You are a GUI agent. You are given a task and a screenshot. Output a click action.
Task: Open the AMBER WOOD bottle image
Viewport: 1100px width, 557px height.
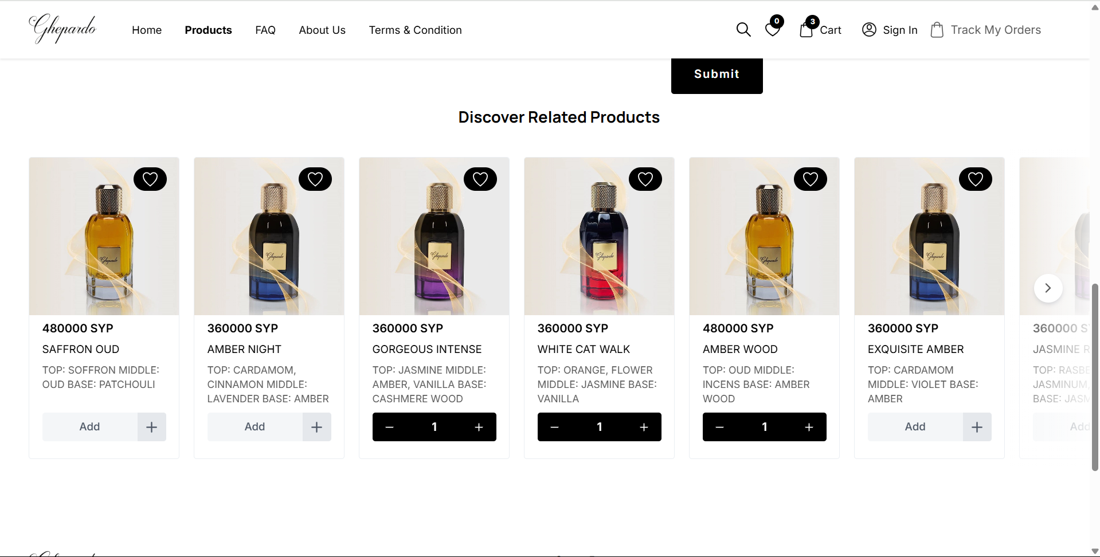(764, 236)
